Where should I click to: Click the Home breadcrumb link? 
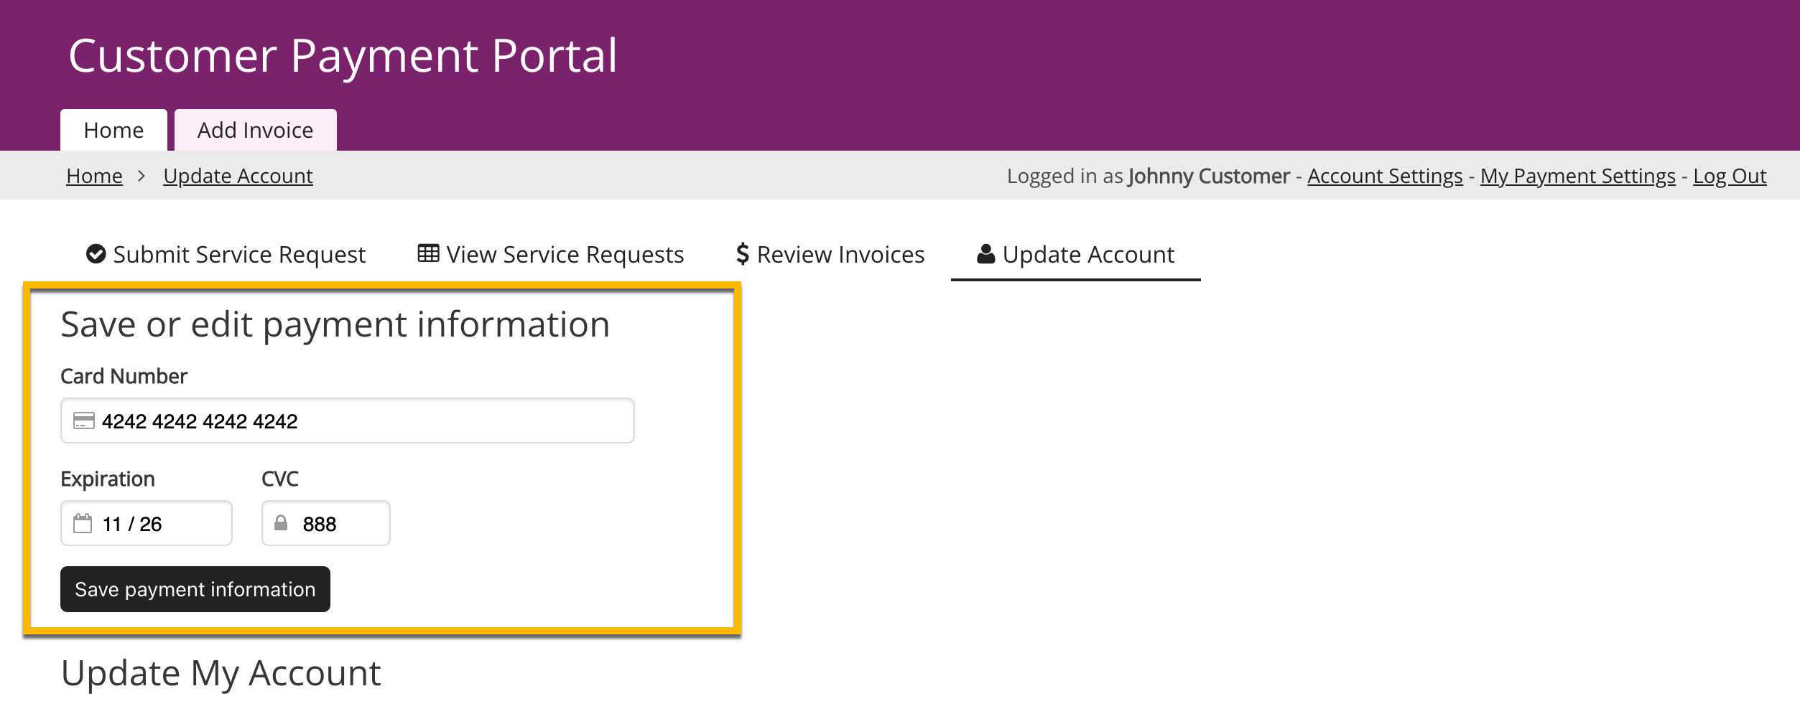[94, 176]
